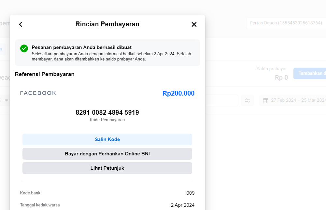326x210 pixels.
Task: Click the expiry date 2 Apr 2024
Action: (x=183, y=205)
